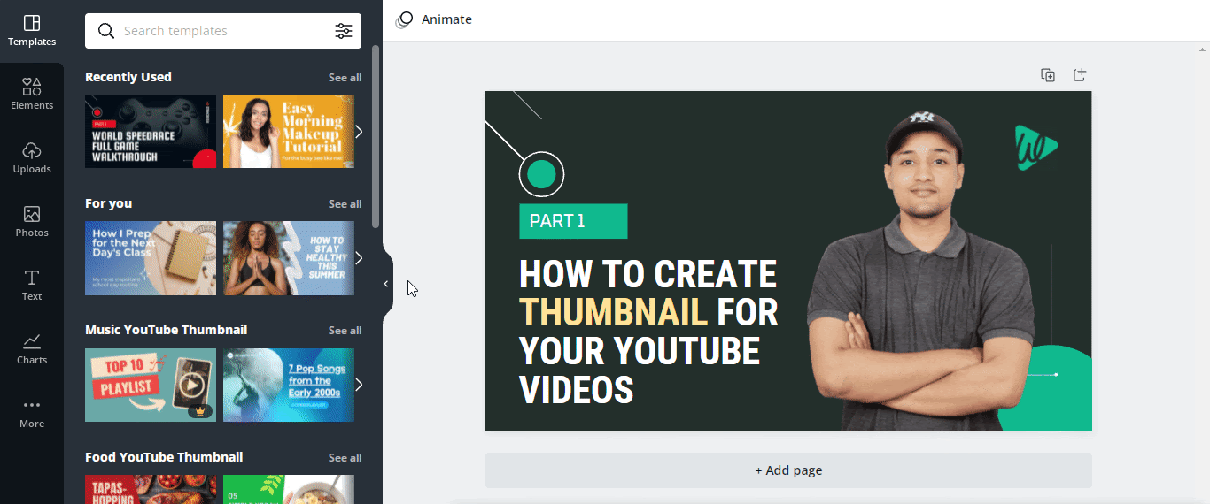Image resolution: width=1210 pixels, height=504 pixels.
Task: Select How to Stay Healthy This Summer template
Action: coord(289,258)
